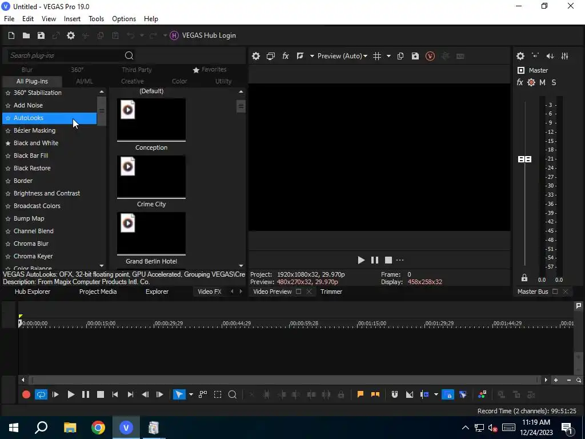Viewport: 585px width, 439px height.
Task: Click the downmix output icon in Master Bus
Action: pos(535,56)
